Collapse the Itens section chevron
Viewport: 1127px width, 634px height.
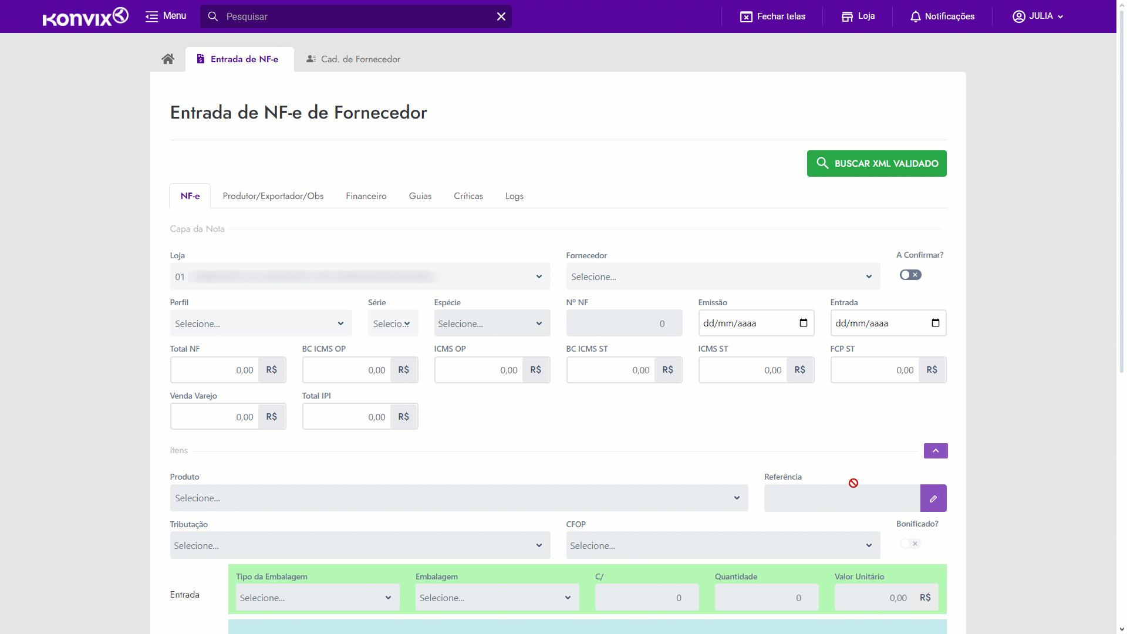936,451
